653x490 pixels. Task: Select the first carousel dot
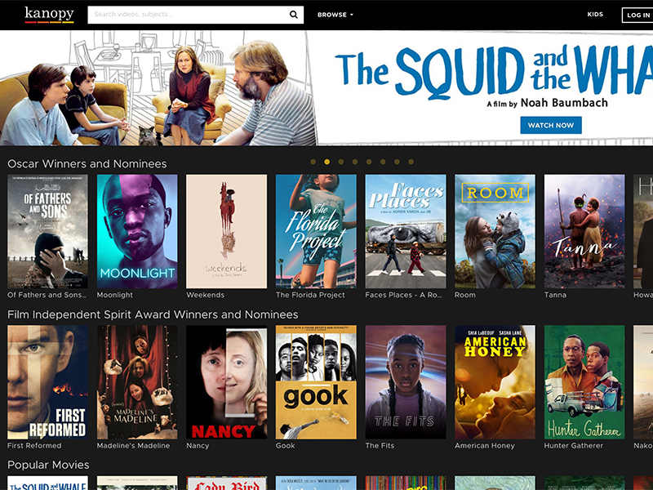point(313,162)
